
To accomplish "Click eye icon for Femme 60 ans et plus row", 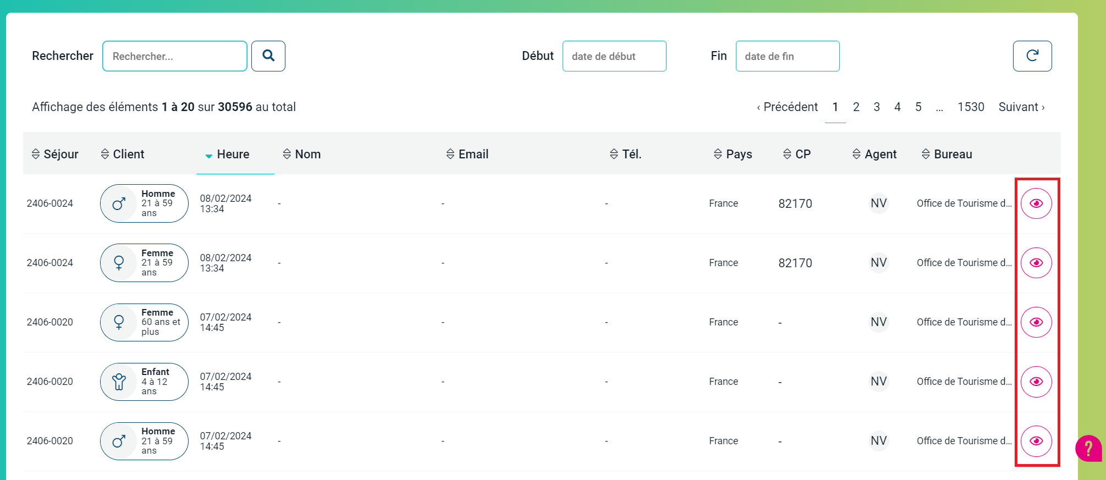I will [x=1036, y=322].
